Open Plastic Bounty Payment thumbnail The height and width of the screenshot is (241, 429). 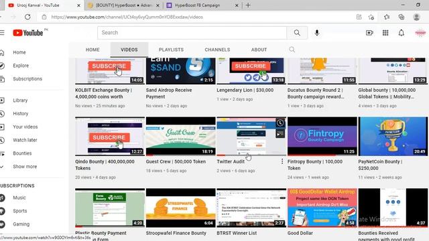[110, 208]
